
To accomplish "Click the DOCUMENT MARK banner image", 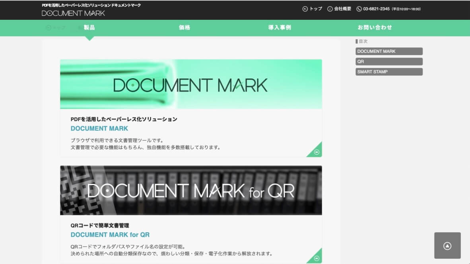I will (191, 84).
